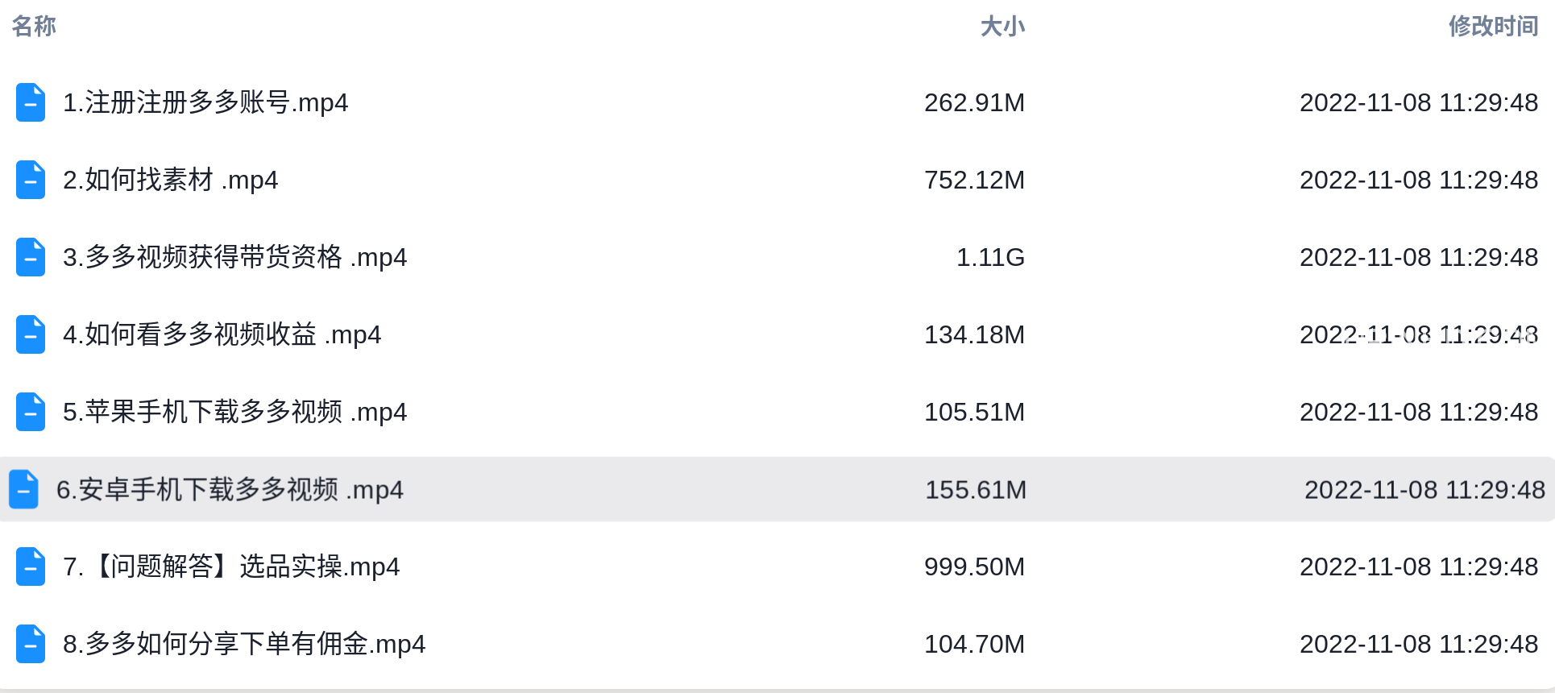Sort list by 修改时间 column header
This screenshot has width=1555, height=693.
pos(1493,26)
